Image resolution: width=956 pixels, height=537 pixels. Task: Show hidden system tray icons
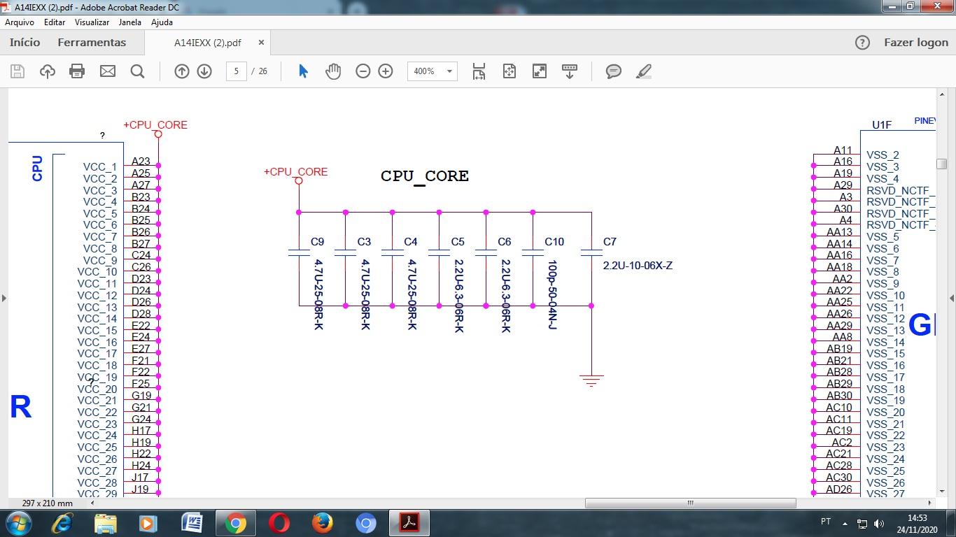pos(845,523)
